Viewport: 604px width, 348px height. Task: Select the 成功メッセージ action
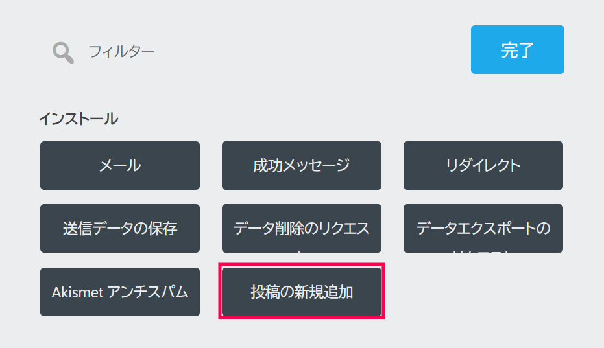(302, 165)
